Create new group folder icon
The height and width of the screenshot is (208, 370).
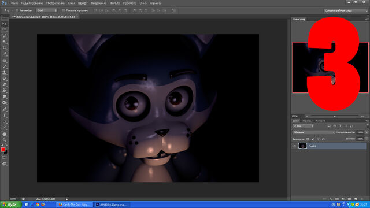(x=349, y=199)
